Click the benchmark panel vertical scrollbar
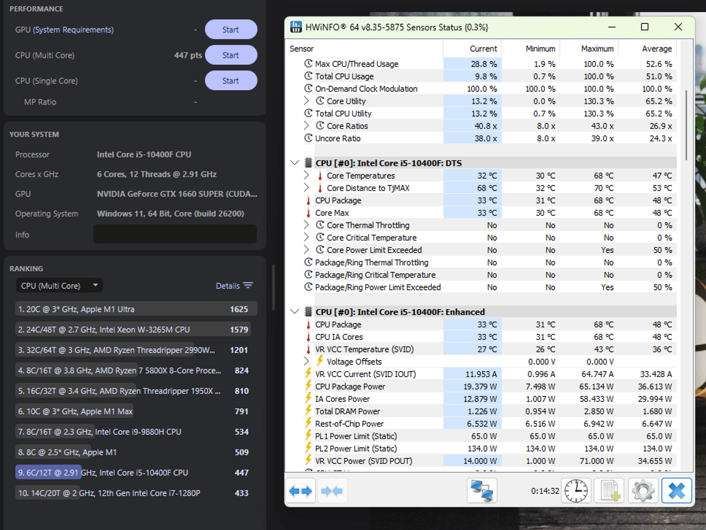The height and width of the screenshot is (530, 706). click(273, 287)
